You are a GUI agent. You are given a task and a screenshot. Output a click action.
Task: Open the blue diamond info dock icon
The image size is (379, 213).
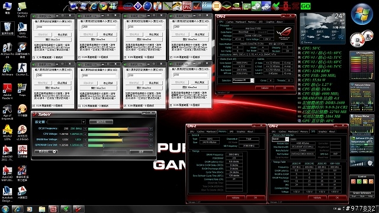click(138, 7)
